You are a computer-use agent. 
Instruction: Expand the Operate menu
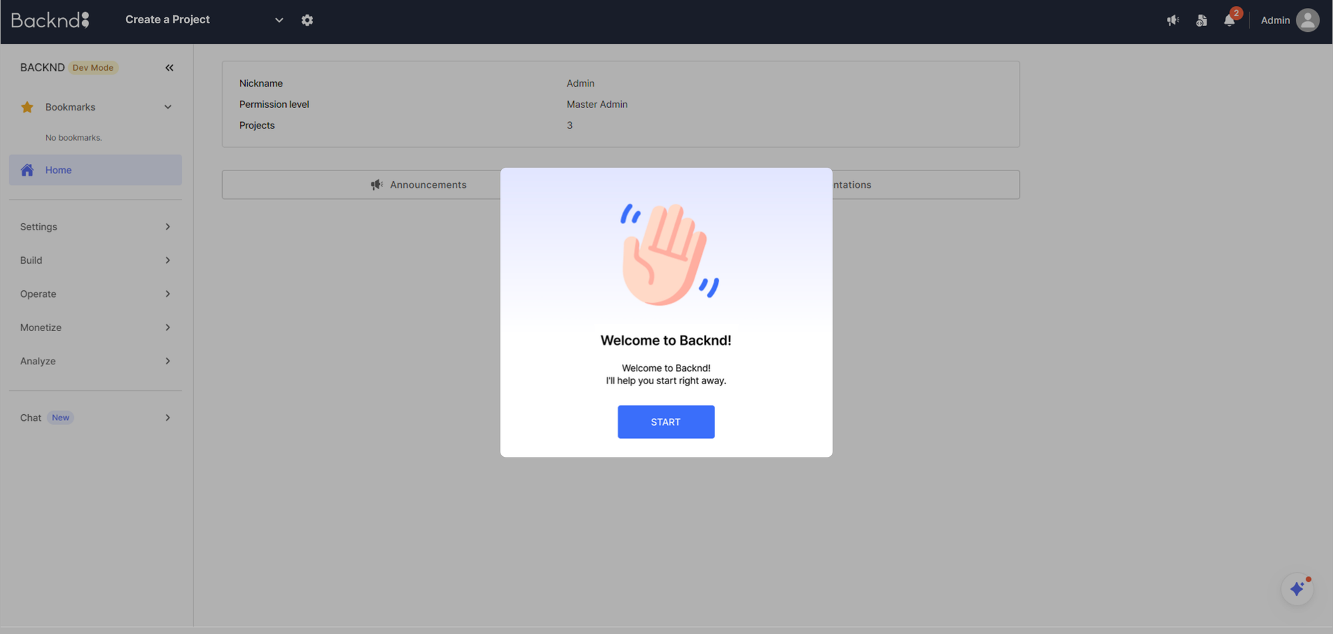point(95,294)
